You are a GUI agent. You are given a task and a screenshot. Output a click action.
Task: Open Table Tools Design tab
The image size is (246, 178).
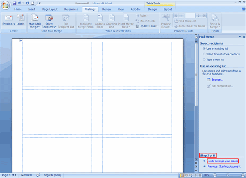(x=153, y=9)
